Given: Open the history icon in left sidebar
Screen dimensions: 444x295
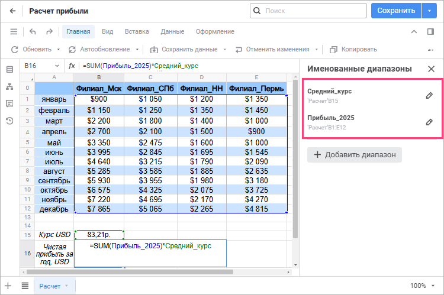Looking at the screenshot, I should point(9,121).
